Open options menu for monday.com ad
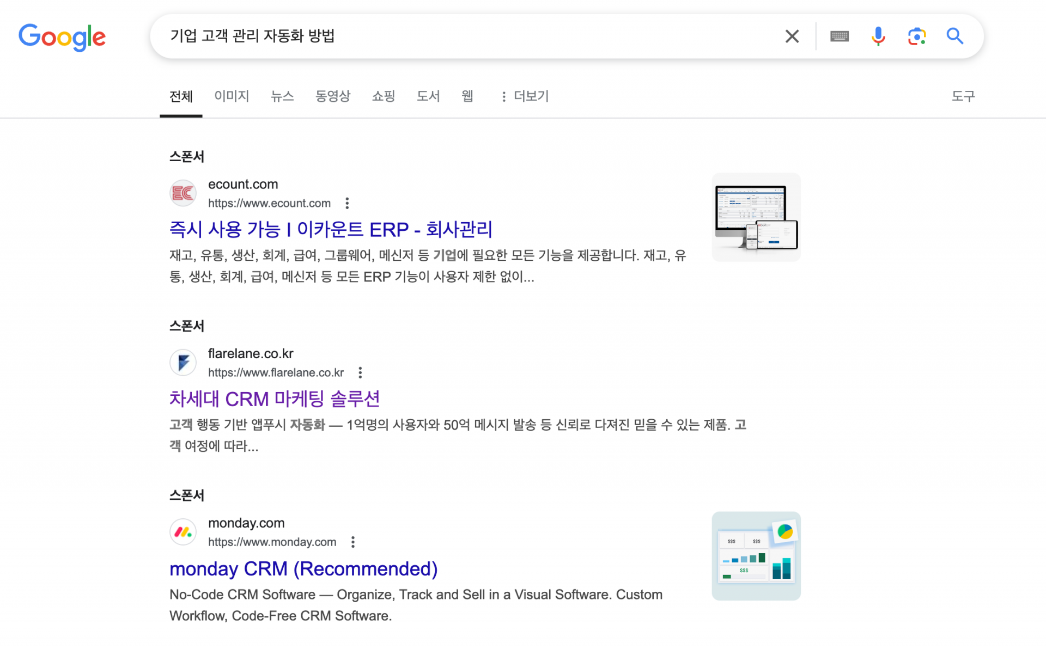Image resolution: width=1046 pixels, height=649 pixels. point(353,542)
